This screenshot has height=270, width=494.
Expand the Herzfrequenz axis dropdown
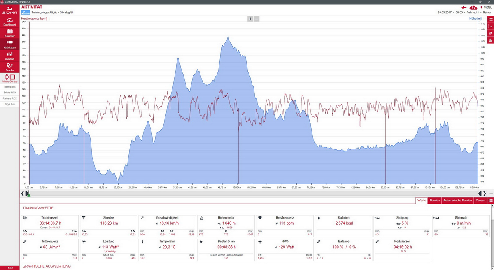pos(50,19)
